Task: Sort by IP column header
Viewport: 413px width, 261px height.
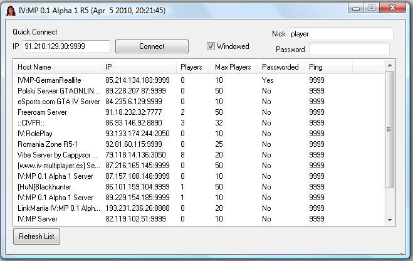Action: 139,67
